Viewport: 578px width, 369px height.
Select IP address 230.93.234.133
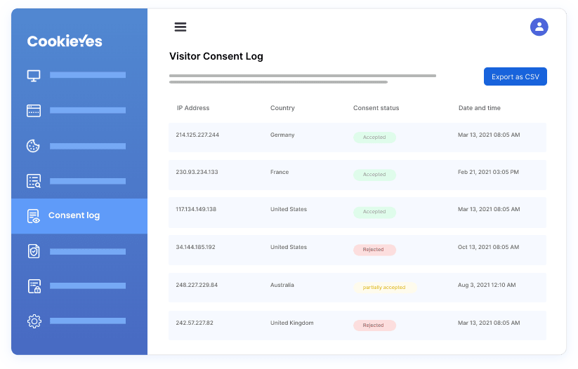point(197,172)
